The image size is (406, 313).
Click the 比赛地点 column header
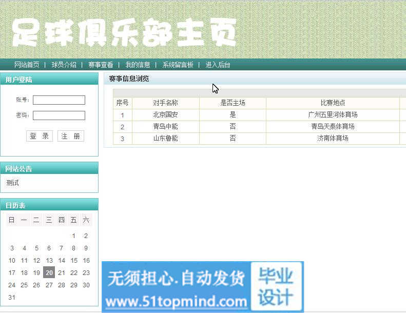coord(333,103)
